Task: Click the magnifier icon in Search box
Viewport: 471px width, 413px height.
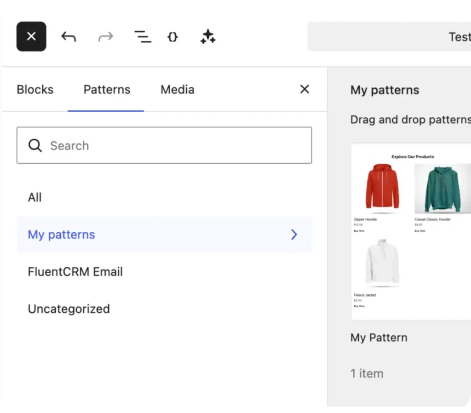Action: tap(35, 145)
